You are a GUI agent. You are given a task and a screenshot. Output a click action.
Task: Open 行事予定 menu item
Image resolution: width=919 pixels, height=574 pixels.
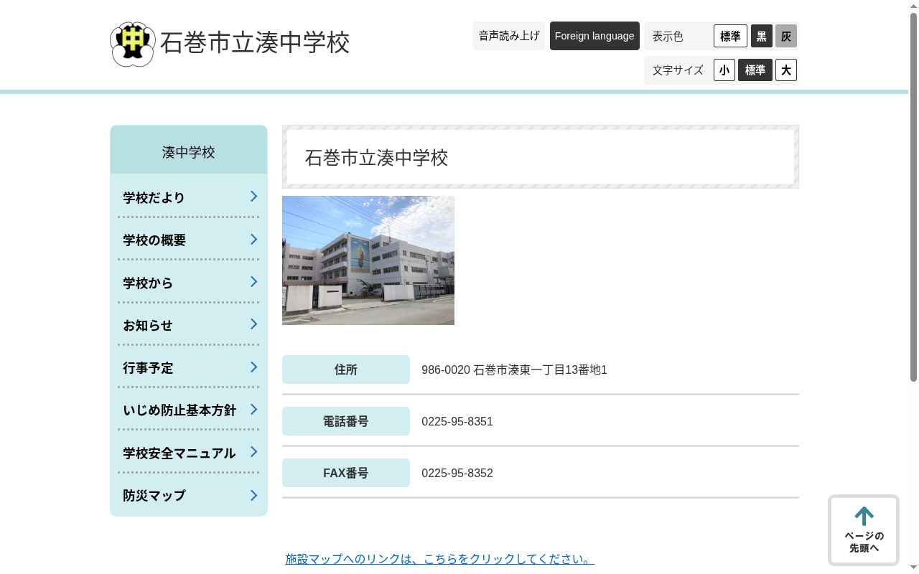pos(189,367)
